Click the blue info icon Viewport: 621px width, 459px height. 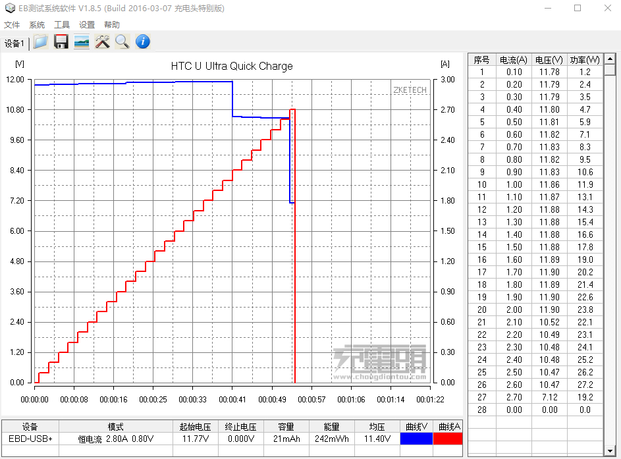point(143,41)
